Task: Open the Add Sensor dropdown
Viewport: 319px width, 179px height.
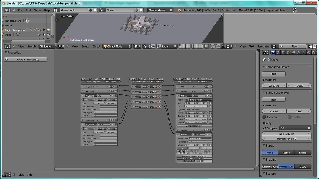Action: (112, 82)
